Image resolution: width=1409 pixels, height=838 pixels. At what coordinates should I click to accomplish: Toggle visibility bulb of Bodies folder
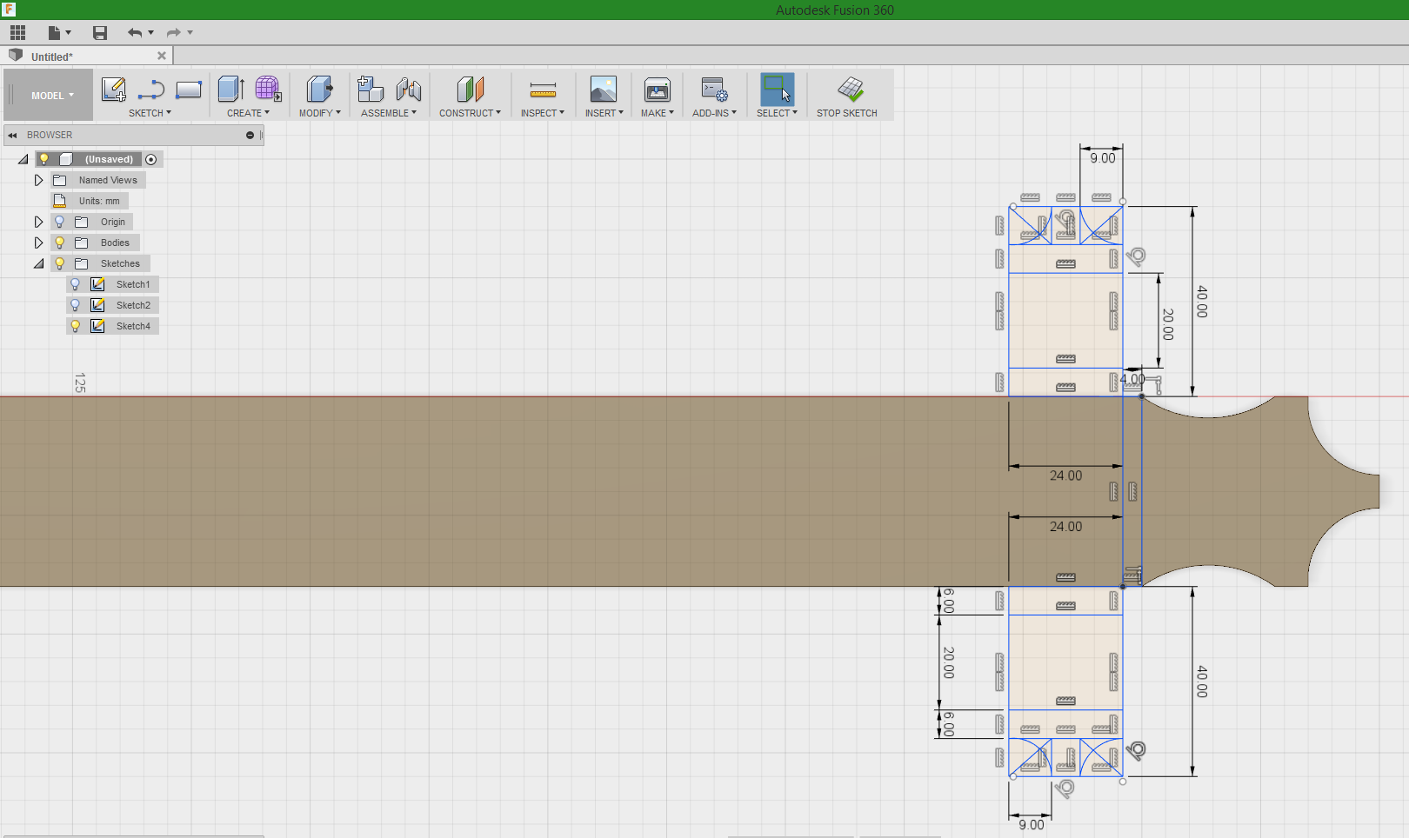[x=60, y=243]
